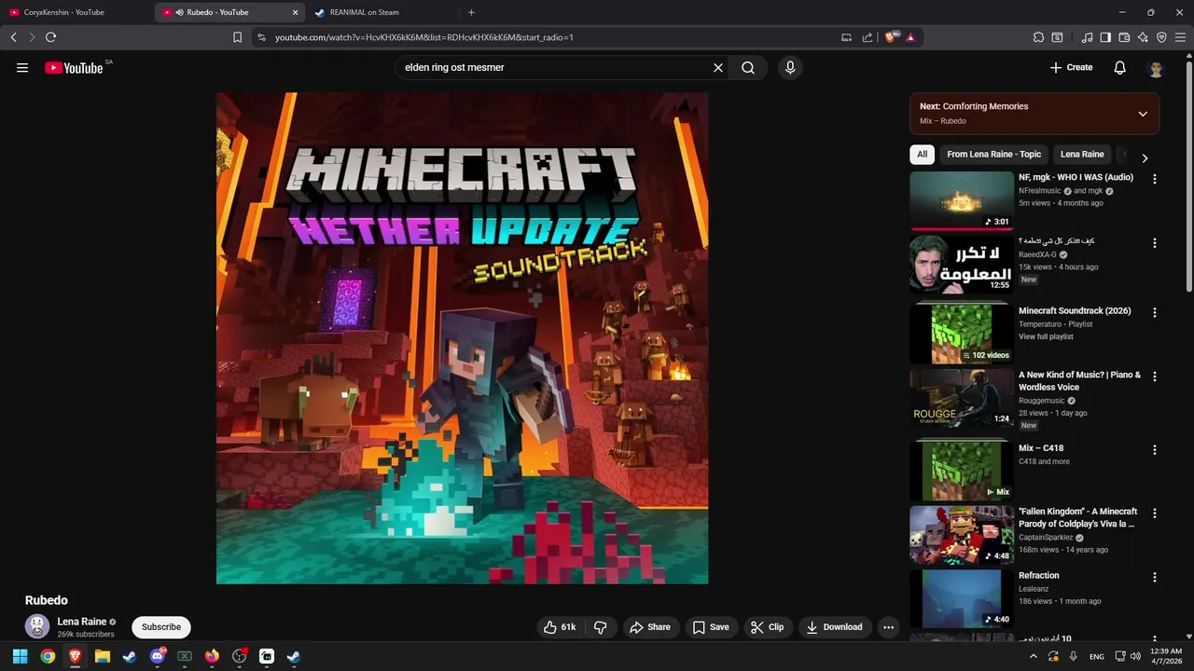Image resolution: width=1194 pixels, height=671 pixels.
Task: Share the Rubedo video
Action: [x=650, y=627]
